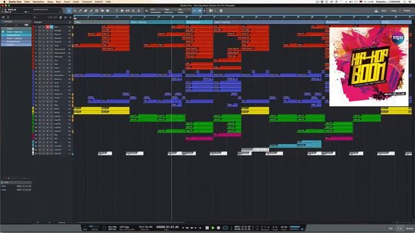Open the Ansicht menu
This screenshot has height=233, width=415.
coord(99,1)
